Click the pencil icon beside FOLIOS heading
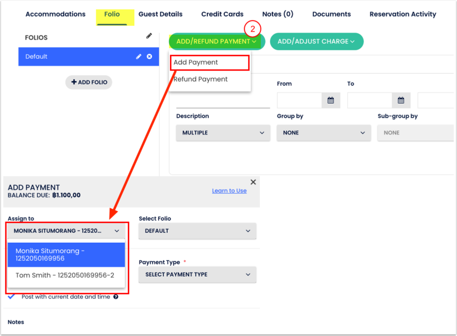Viewport: 457px width, 336px height. pos(149,36)
